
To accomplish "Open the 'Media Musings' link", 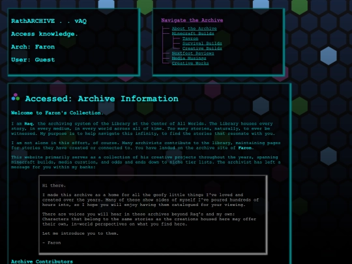I will [x=189, y=58].
